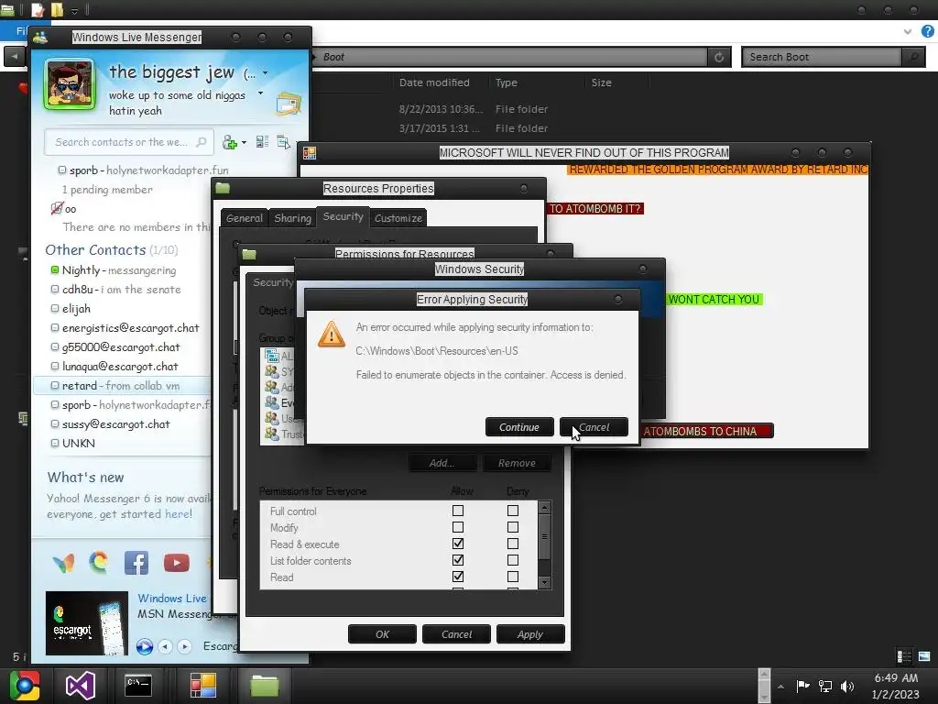Viewport: 938px width, 704px height.
Task: Open the add contact dropdown arrow
Action: point(244,143)
